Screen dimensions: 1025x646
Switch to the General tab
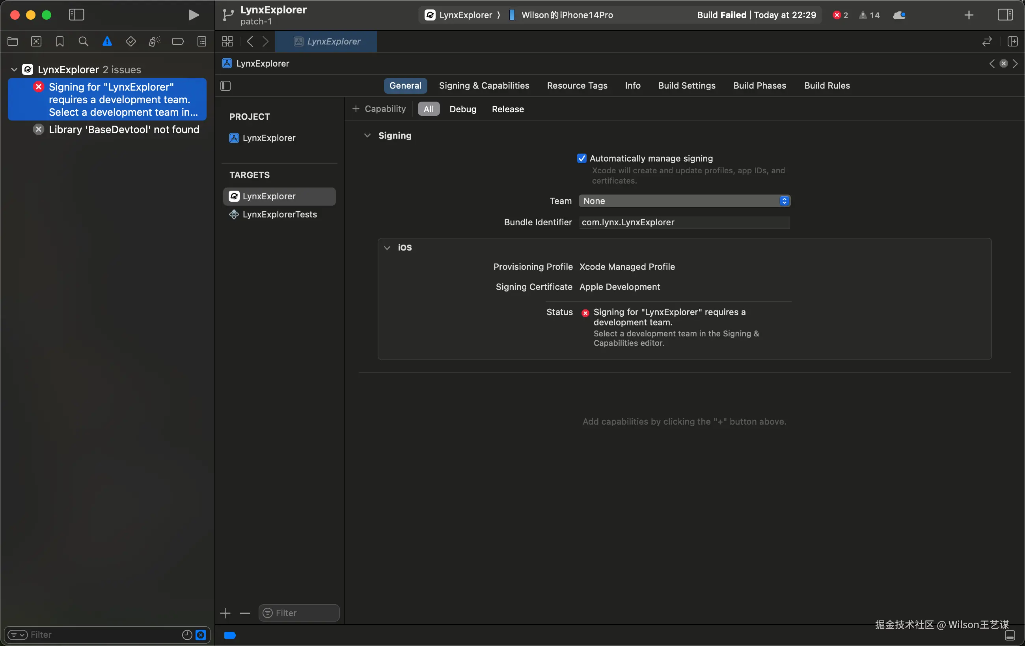[x=405, y=85]
